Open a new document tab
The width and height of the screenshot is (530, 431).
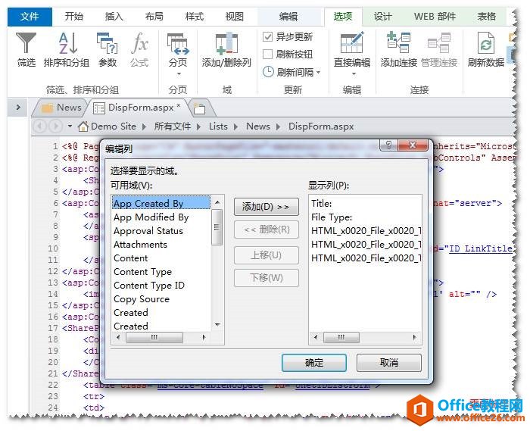(x=199, y=108)
